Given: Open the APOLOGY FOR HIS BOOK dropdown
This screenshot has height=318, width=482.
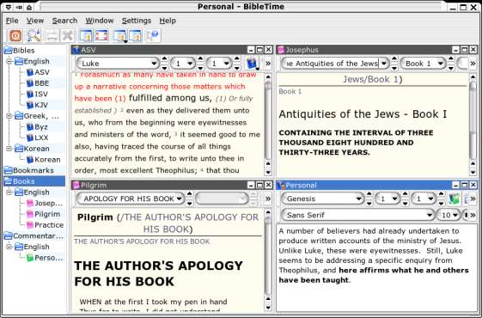Looking at the screenshot, I should click(x=131, y=199).
